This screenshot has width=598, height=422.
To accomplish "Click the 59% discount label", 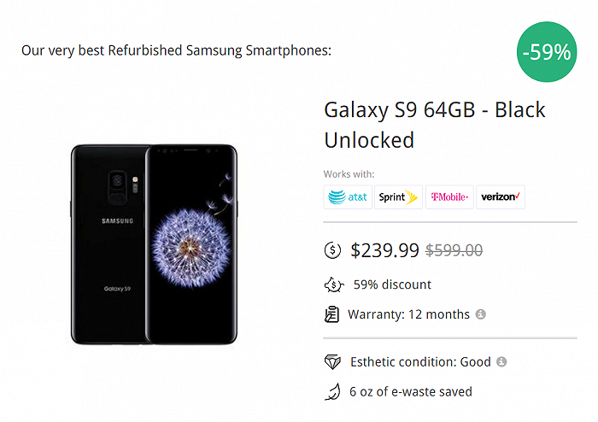I will click(x=392, y=284).
